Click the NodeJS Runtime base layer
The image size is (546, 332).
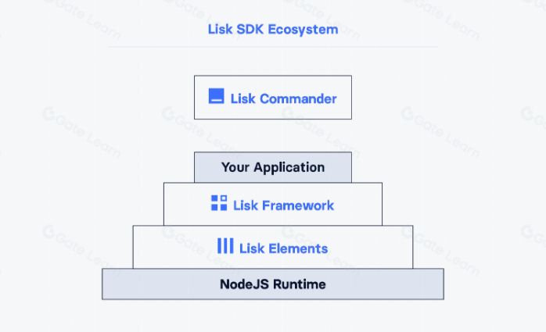coord(273,284)
